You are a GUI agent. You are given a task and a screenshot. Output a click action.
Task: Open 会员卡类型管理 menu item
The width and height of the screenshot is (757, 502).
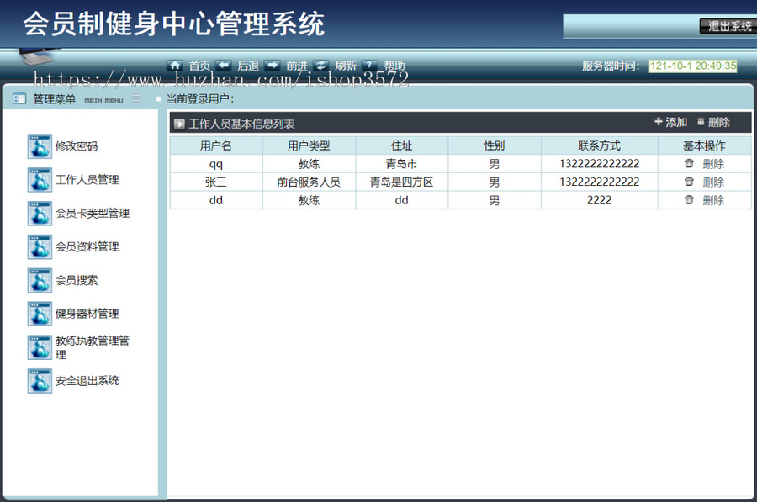(x=93, y=214)
